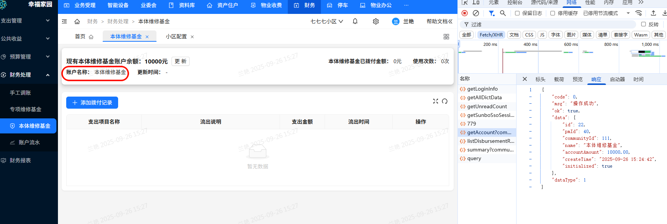The height and width of the screenshot is (224, 667).
Task: Show more DevTools tabs chevron
Action: (x=641, y=2)
